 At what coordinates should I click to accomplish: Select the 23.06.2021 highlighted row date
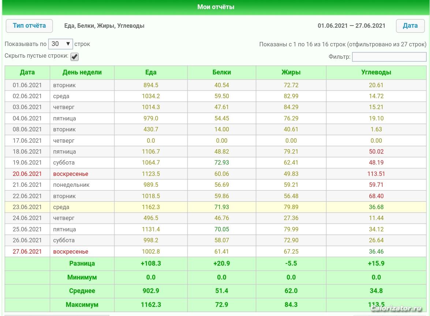point(27,207)
